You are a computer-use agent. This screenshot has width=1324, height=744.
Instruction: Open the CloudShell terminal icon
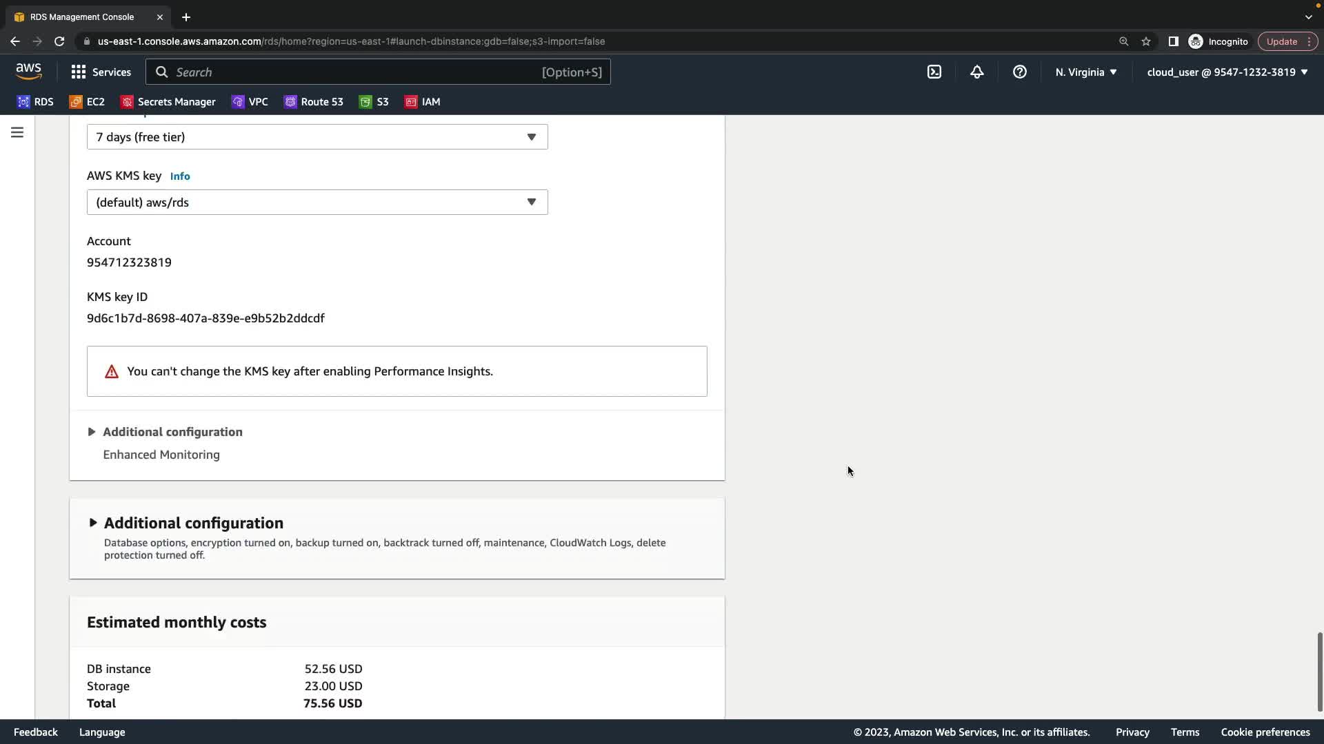tap(934, 72)
